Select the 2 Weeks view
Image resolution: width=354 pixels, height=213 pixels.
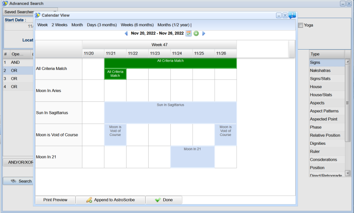[x=59, y=25]
